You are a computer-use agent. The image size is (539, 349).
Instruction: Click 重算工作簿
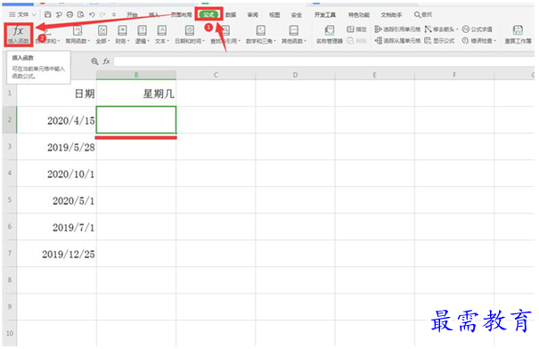pos(518,35)
